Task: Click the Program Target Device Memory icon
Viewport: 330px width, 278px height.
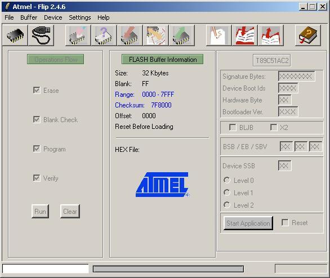Action: (x=130, y=35)
